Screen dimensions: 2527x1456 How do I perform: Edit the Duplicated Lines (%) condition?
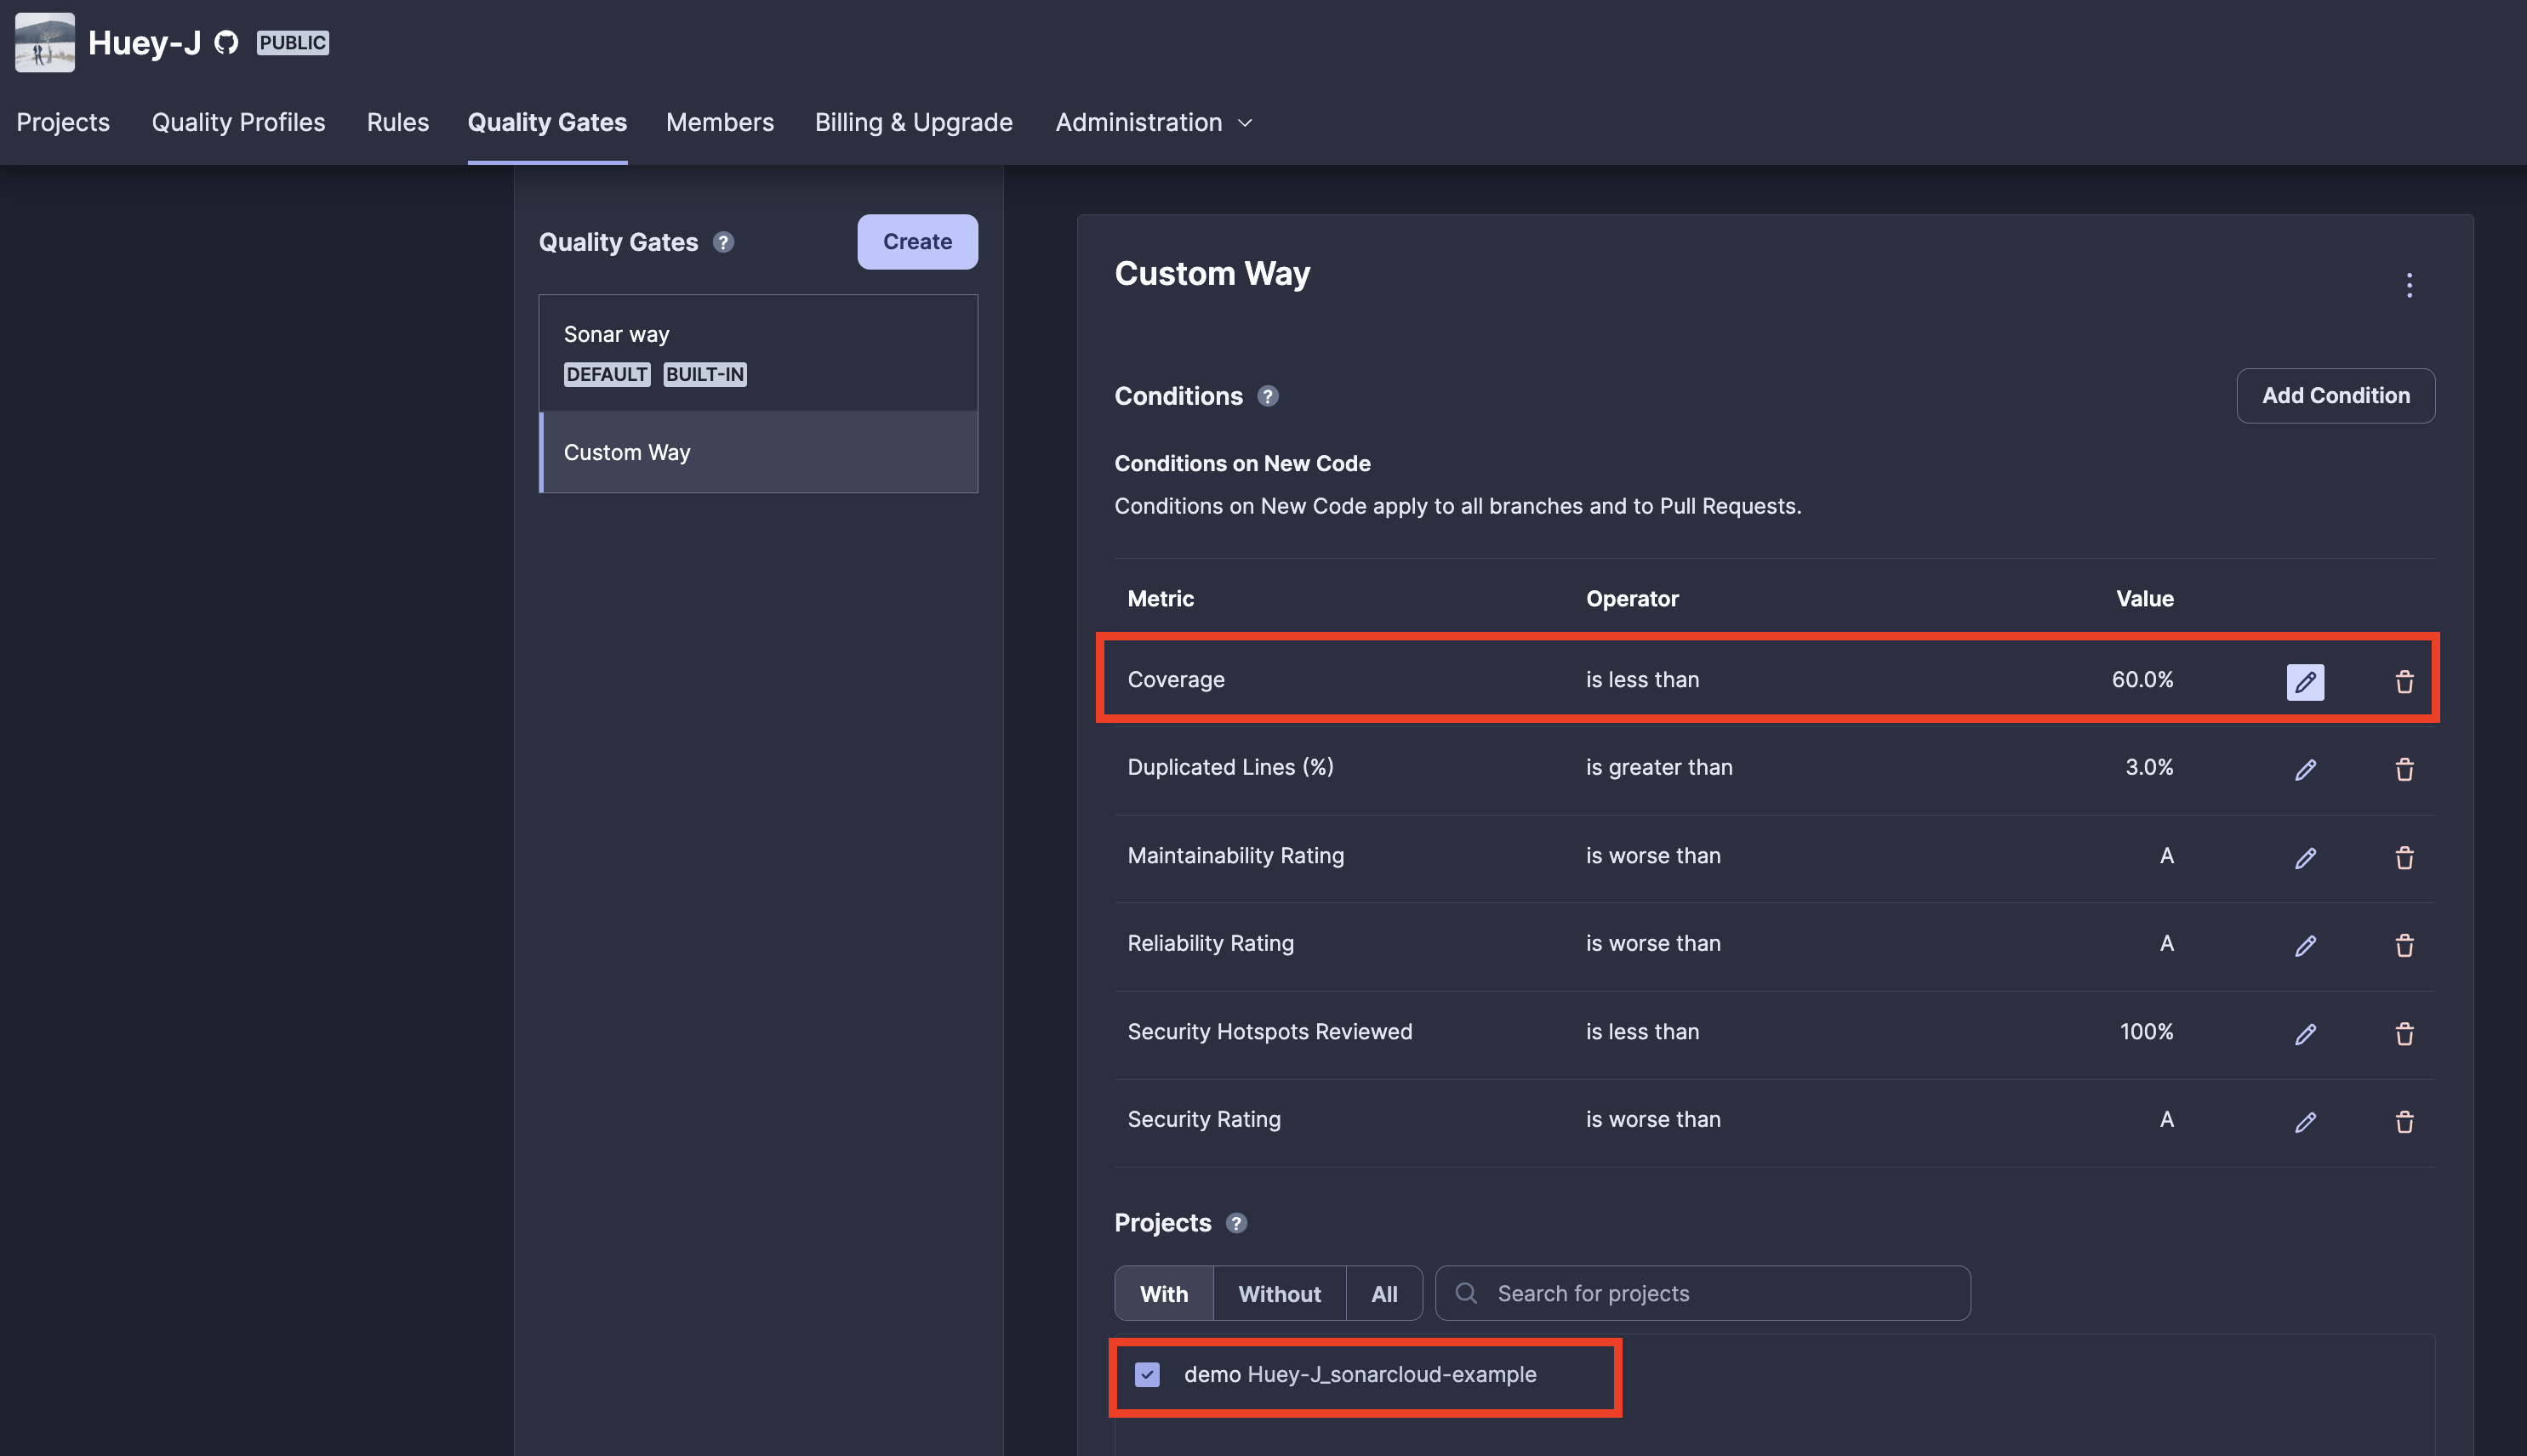2305,769
